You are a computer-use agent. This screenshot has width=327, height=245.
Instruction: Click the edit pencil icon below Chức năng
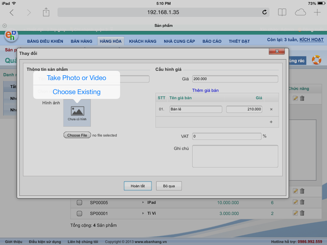coord(295,98)
